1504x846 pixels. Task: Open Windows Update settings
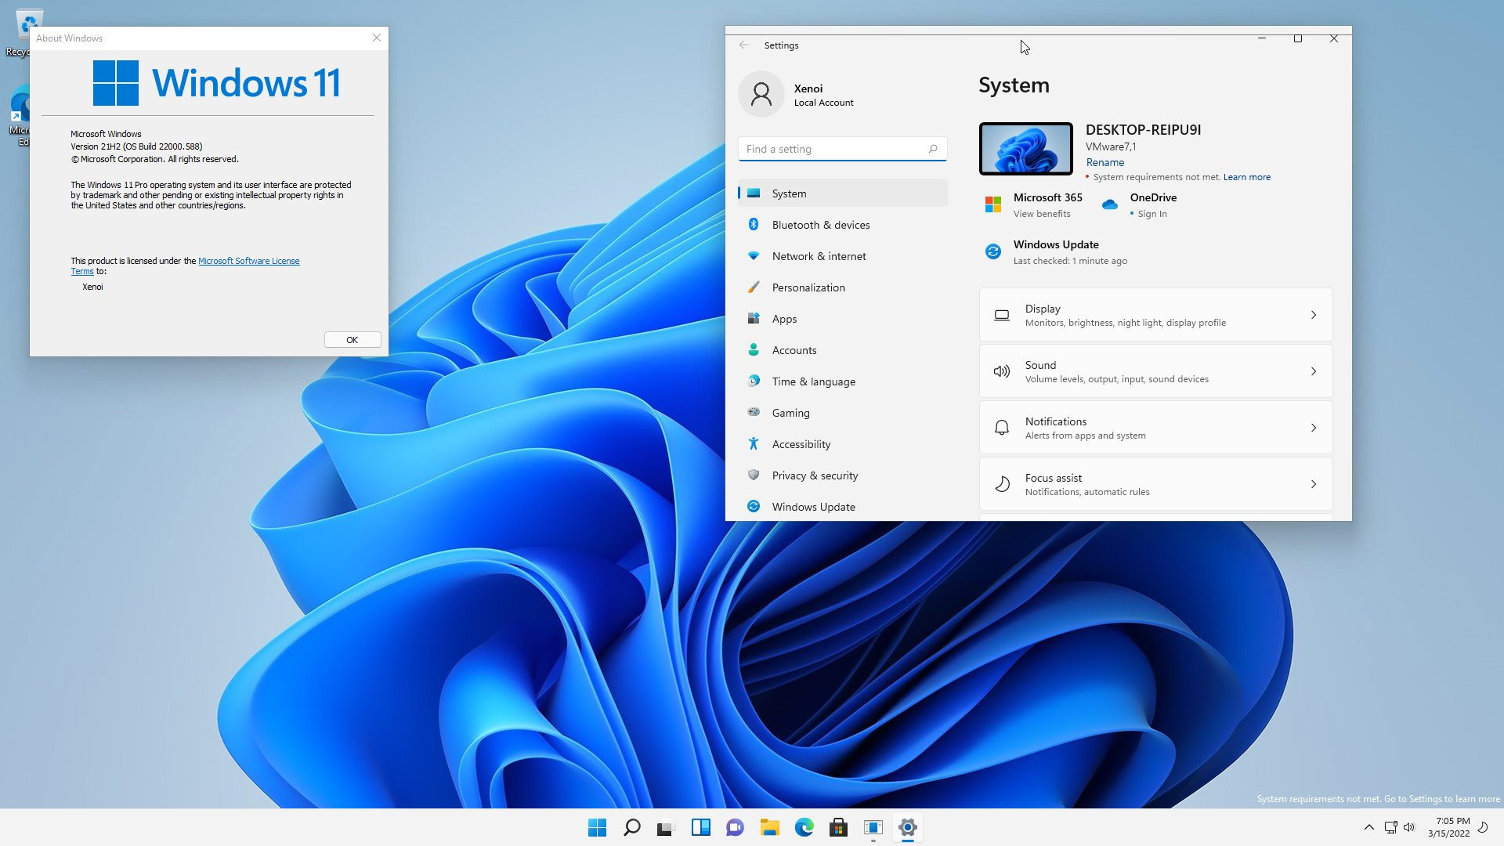813,506
